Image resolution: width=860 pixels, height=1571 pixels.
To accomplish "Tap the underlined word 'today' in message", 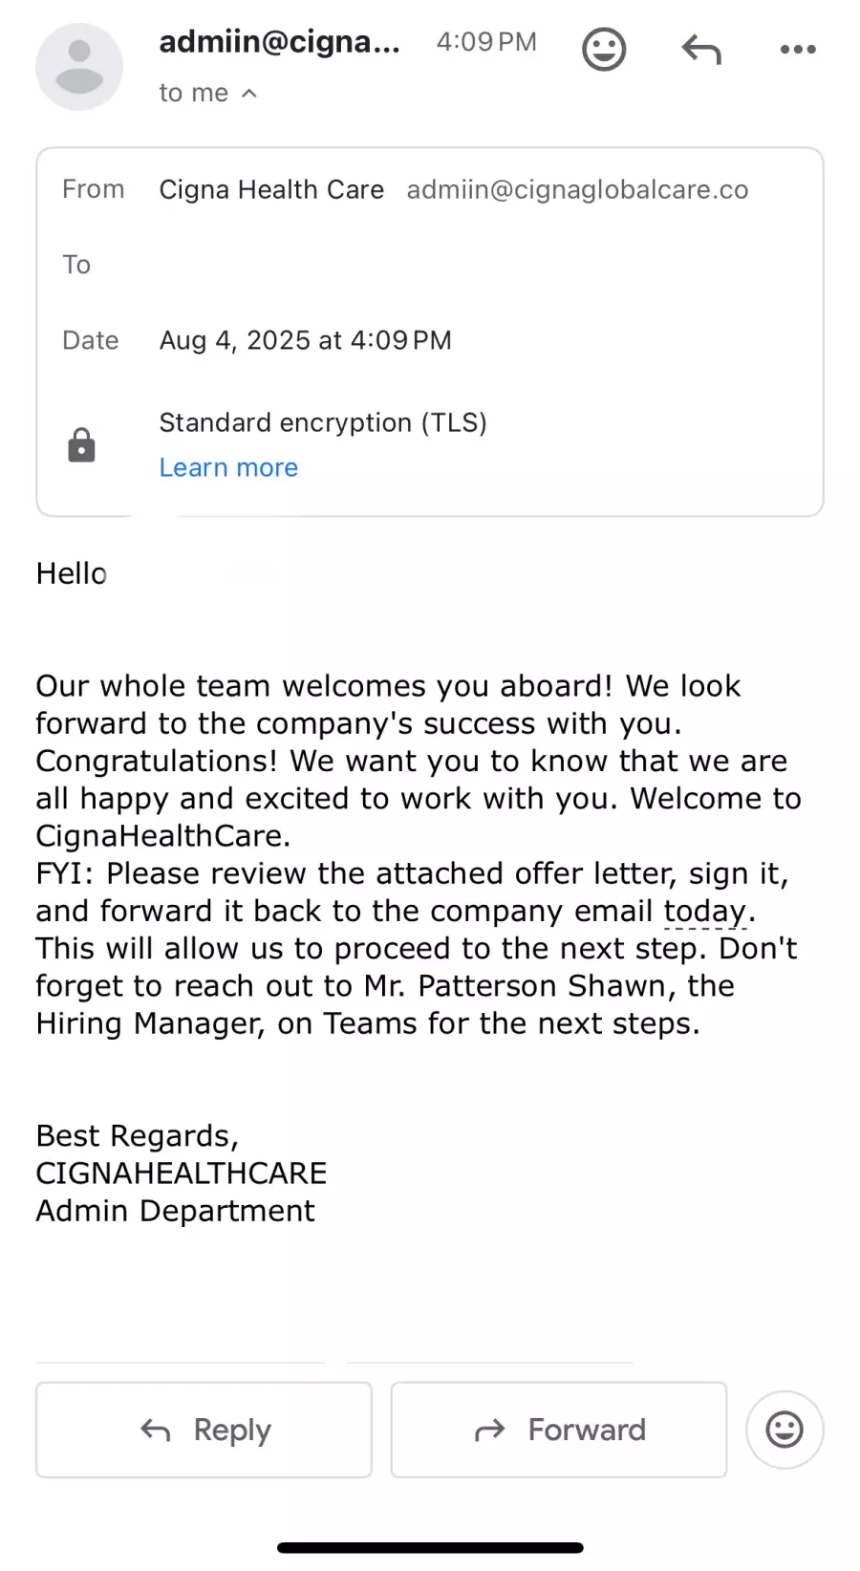I will 704,911.
